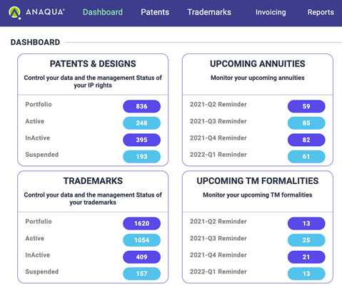Click the Active patents 248 badge
The height and width of the screenshot is (295, 342).
141,123
